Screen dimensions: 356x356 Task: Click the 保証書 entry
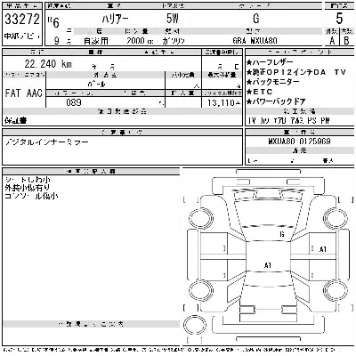pos(15,120)
